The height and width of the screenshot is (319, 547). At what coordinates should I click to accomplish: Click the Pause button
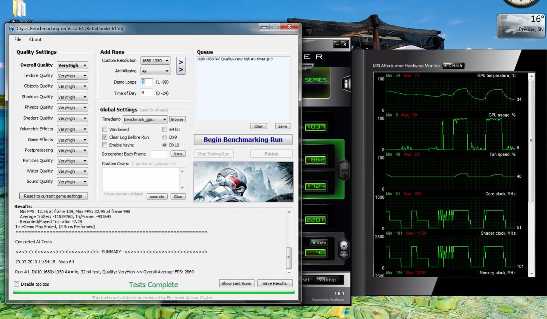(x=271, y=154)
